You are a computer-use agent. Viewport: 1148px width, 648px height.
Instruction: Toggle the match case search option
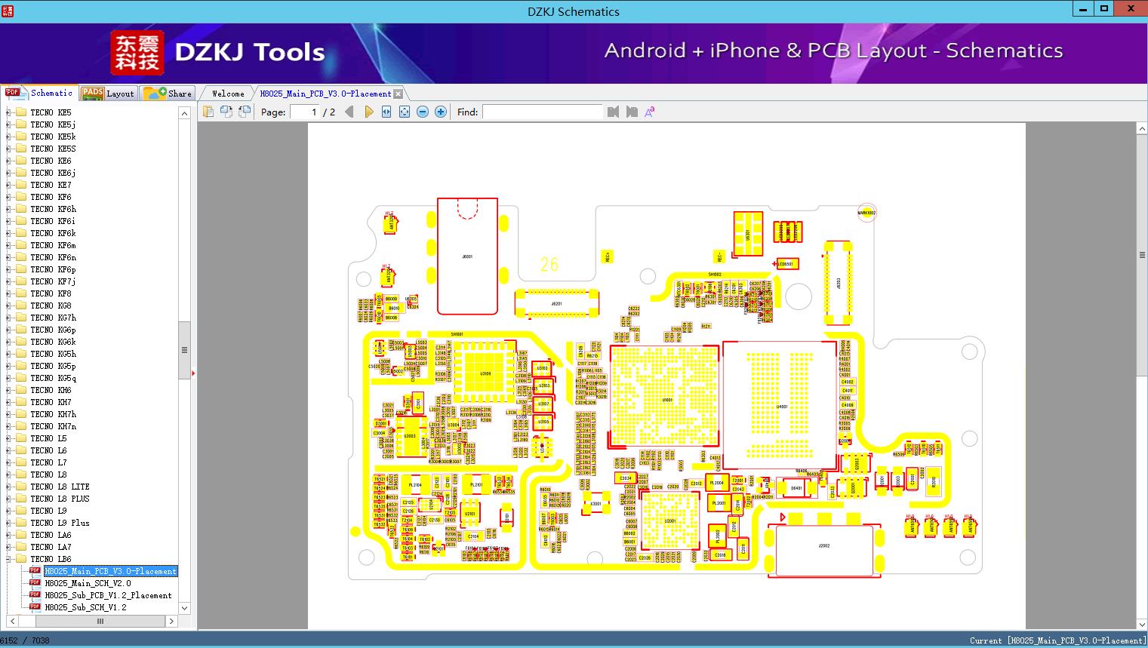[x=650, y=112]
